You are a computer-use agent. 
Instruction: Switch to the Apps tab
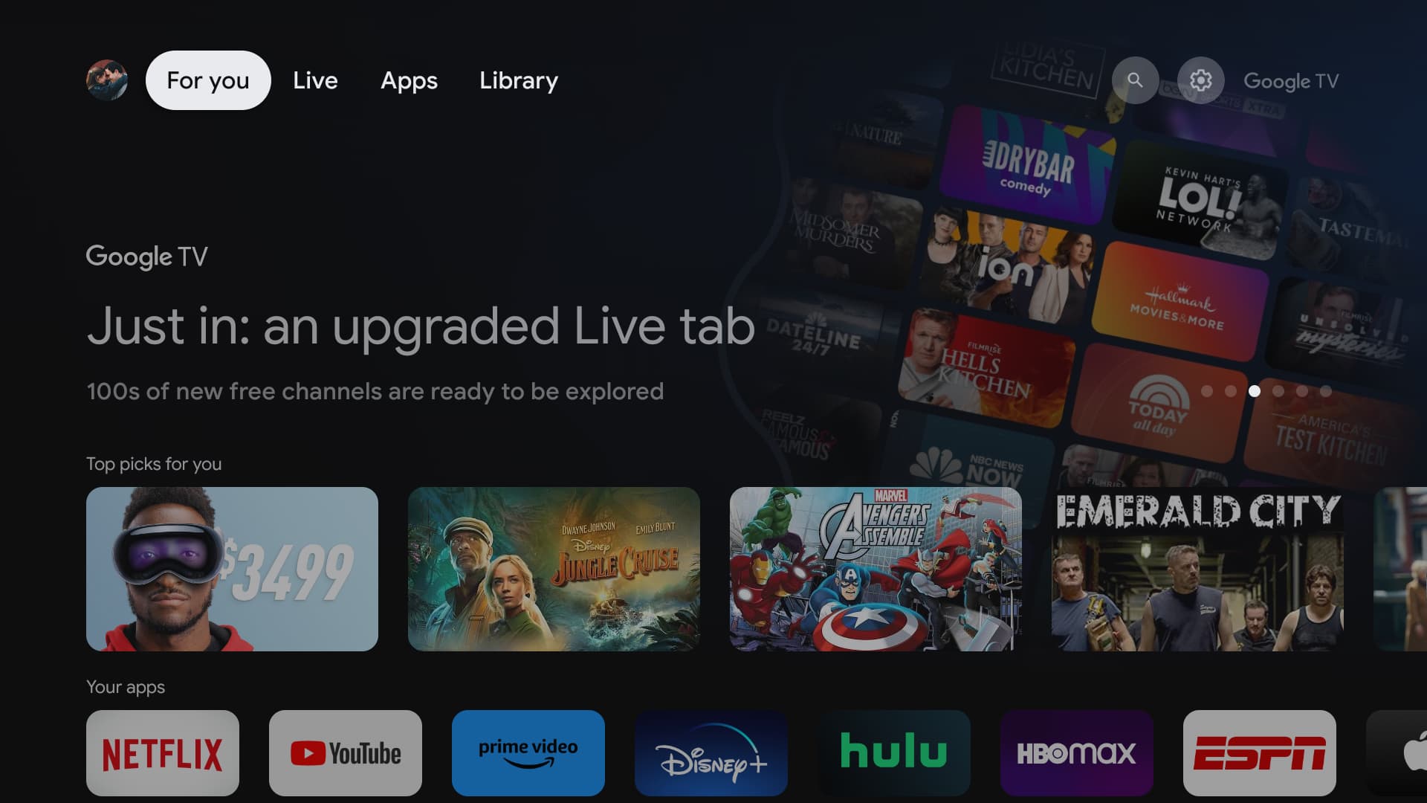[x=408, y=80]
